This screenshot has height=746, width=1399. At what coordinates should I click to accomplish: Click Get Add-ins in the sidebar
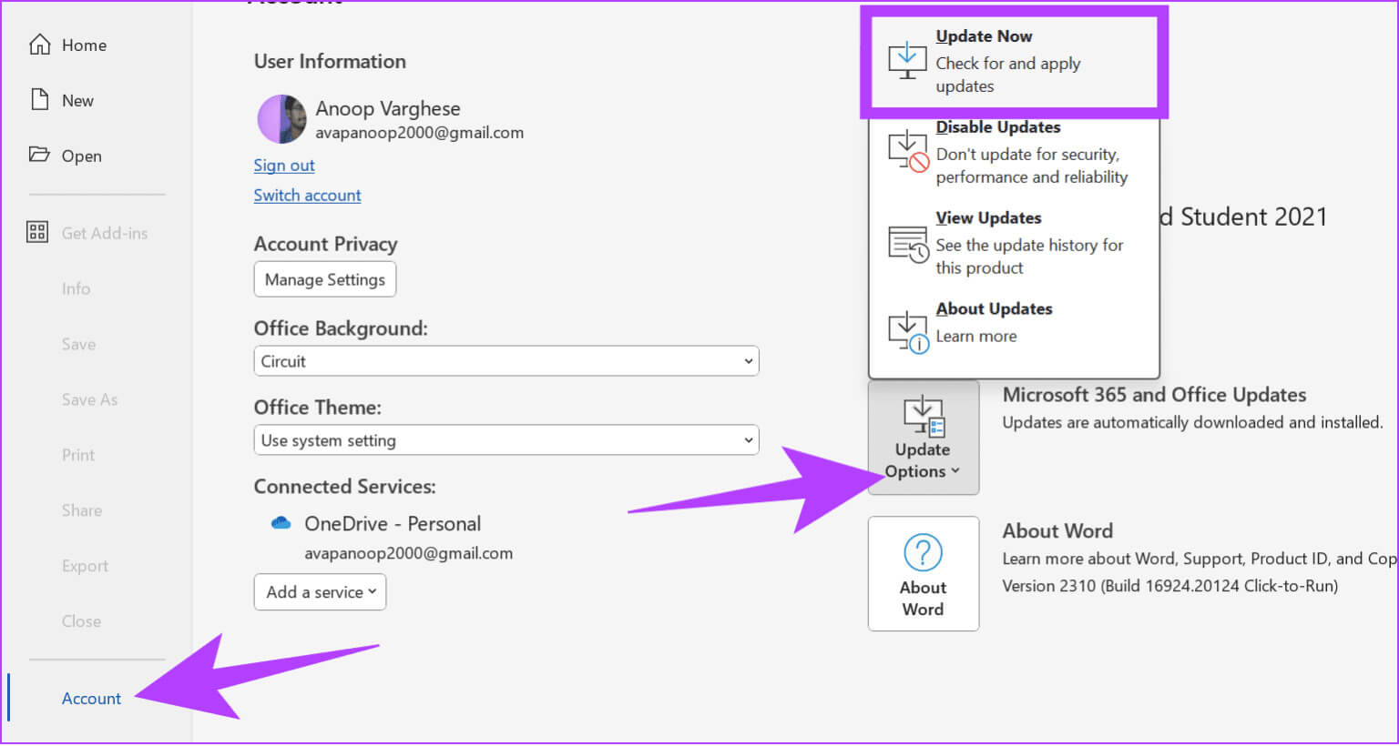[104, 234]
